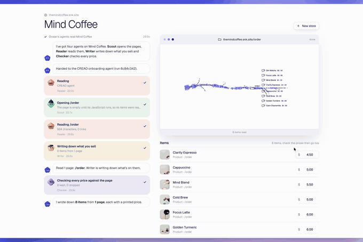This screenshot has width=363, height=242.
Task: Create a store with the New store button
Action: tap(306, 26)
